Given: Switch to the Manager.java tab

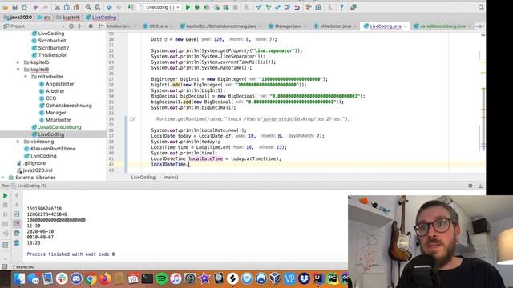Looking at the screenshot, I should pos(288,26).
